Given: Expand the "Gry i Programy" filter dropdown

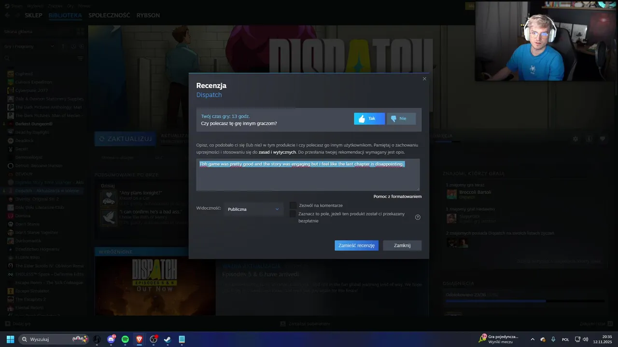Looking at the screenshot, I should click(29, 46).
